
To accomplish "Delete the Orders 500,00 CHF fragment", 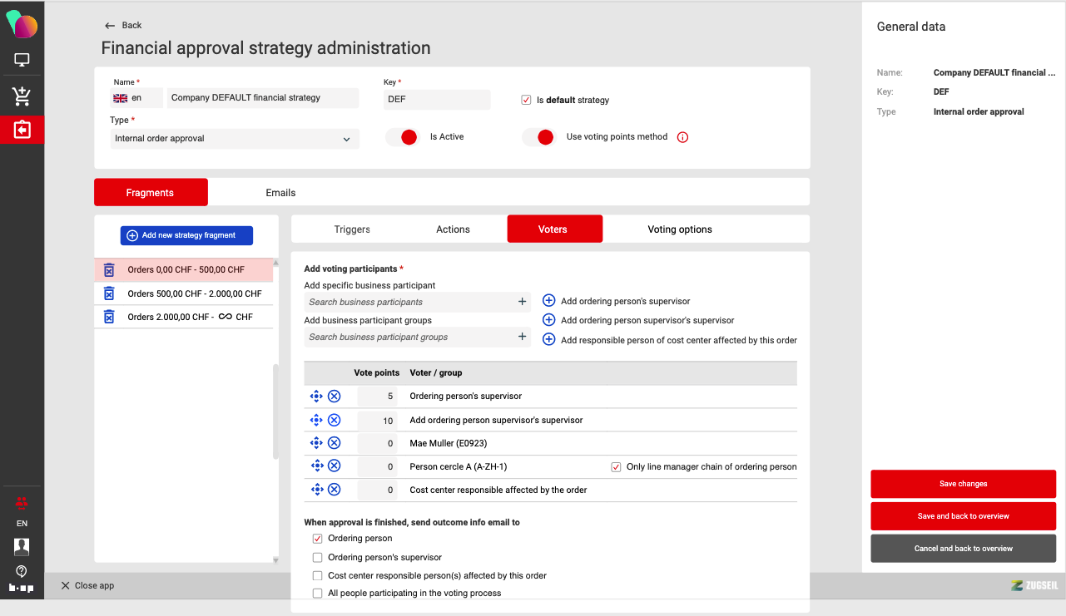I will (108, 293).
